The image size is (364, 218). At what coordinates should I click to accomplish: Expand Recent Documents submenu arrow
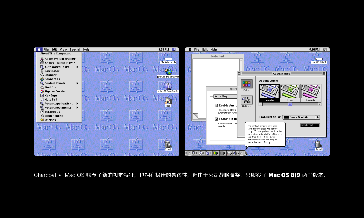point(77,107)
